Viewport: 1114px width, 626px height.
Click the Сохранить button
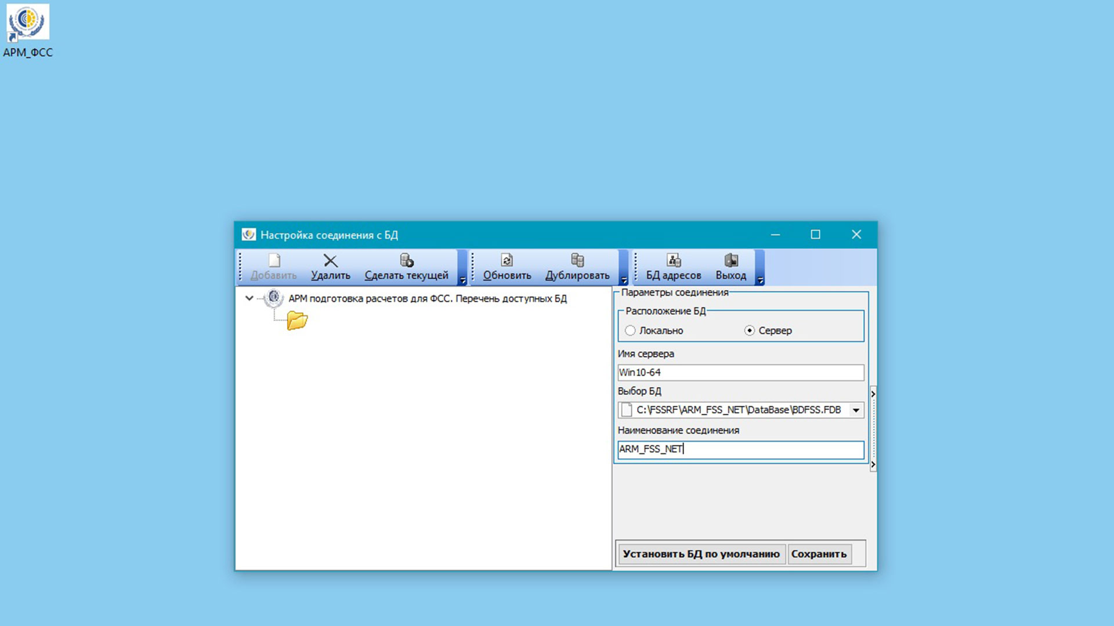click(x=819, y=554)
